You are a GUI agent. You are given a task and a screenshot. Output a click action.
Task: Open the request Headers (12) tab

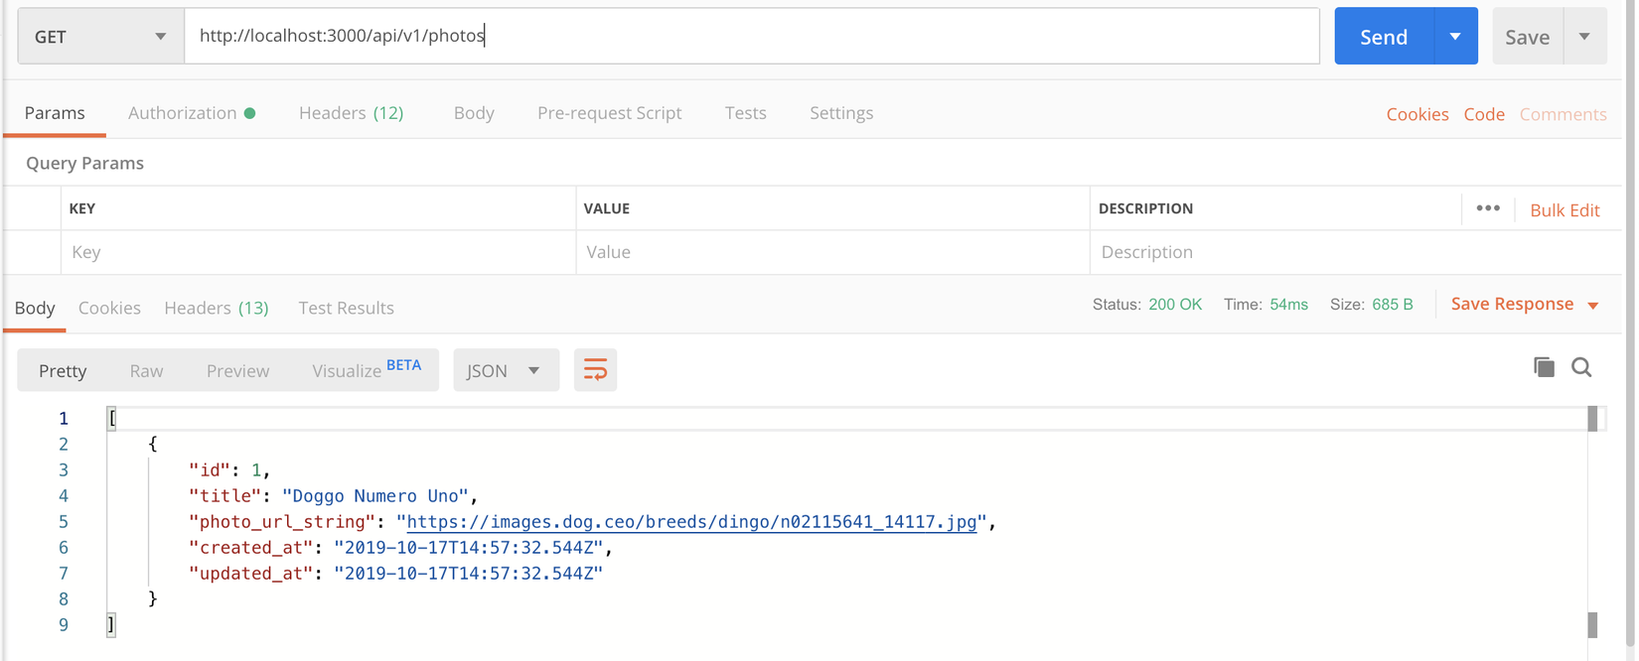[351, 113]
